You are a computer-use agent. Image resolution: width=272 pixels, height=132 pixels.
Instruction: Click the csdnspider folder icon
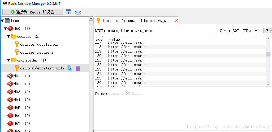pos(14,60)
